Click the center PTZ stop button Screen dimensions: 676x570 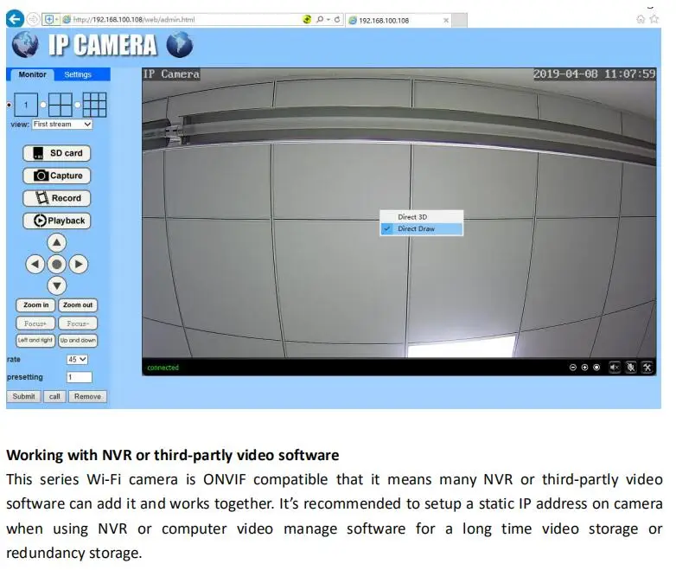point(56,264)
